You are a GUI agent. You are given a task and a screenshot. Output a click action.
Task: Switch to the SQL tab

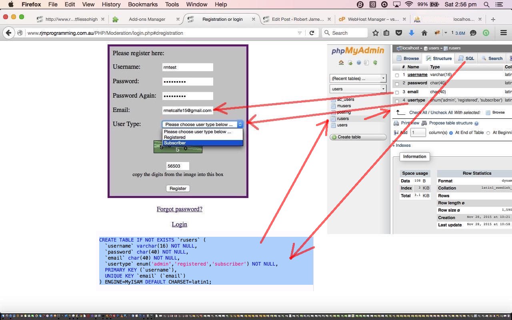pos(466,58)
